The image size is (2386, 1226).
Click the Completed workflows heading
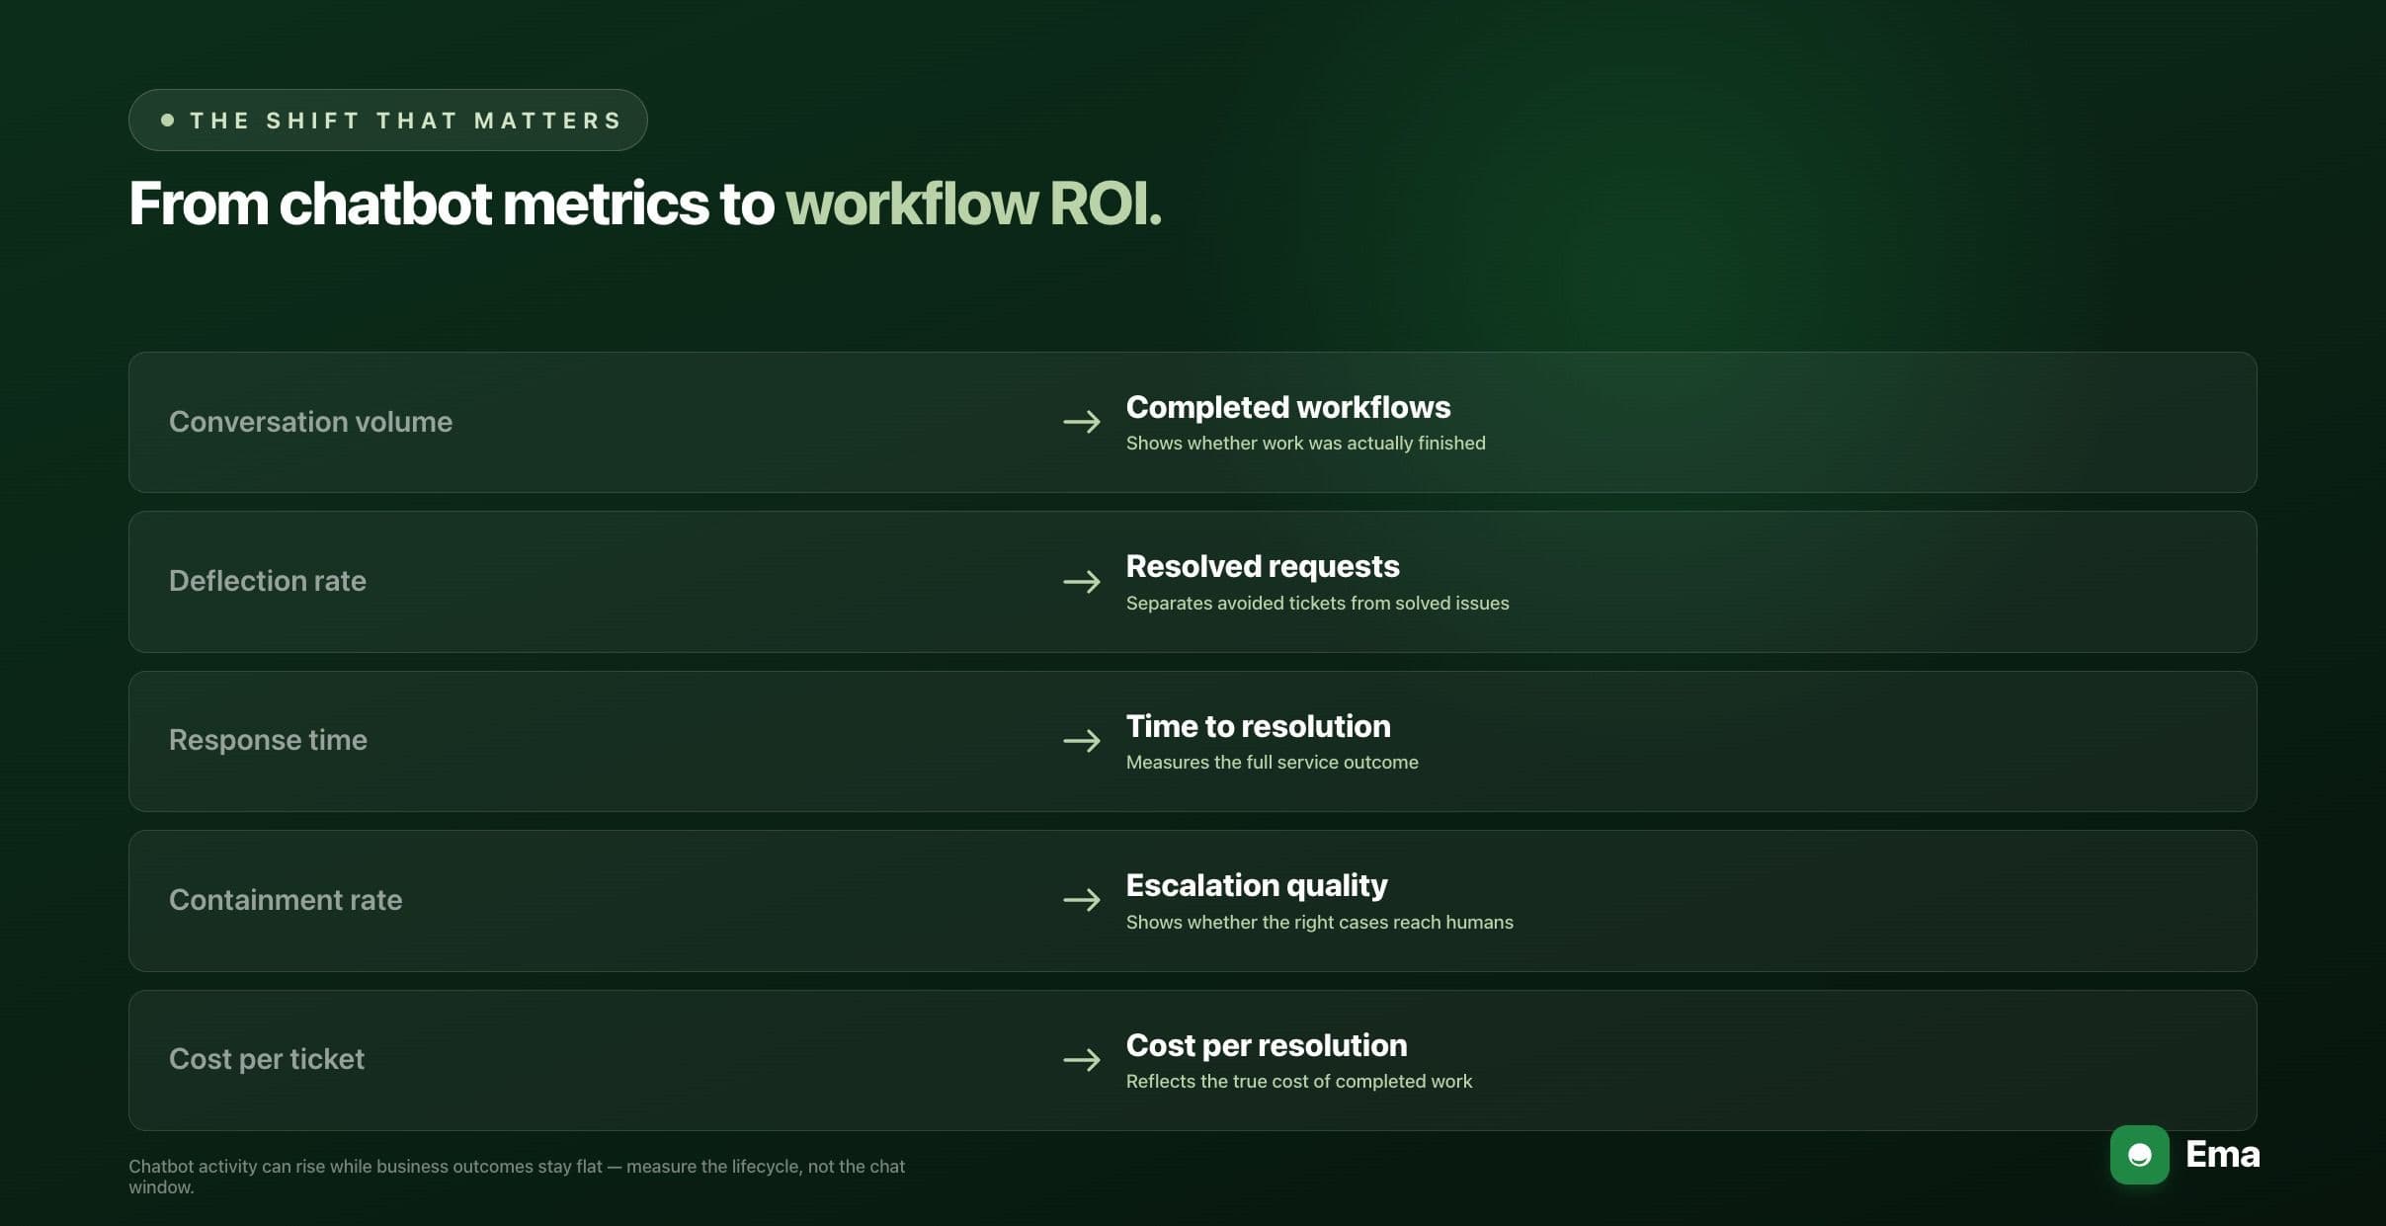[x=1288, y=407]
